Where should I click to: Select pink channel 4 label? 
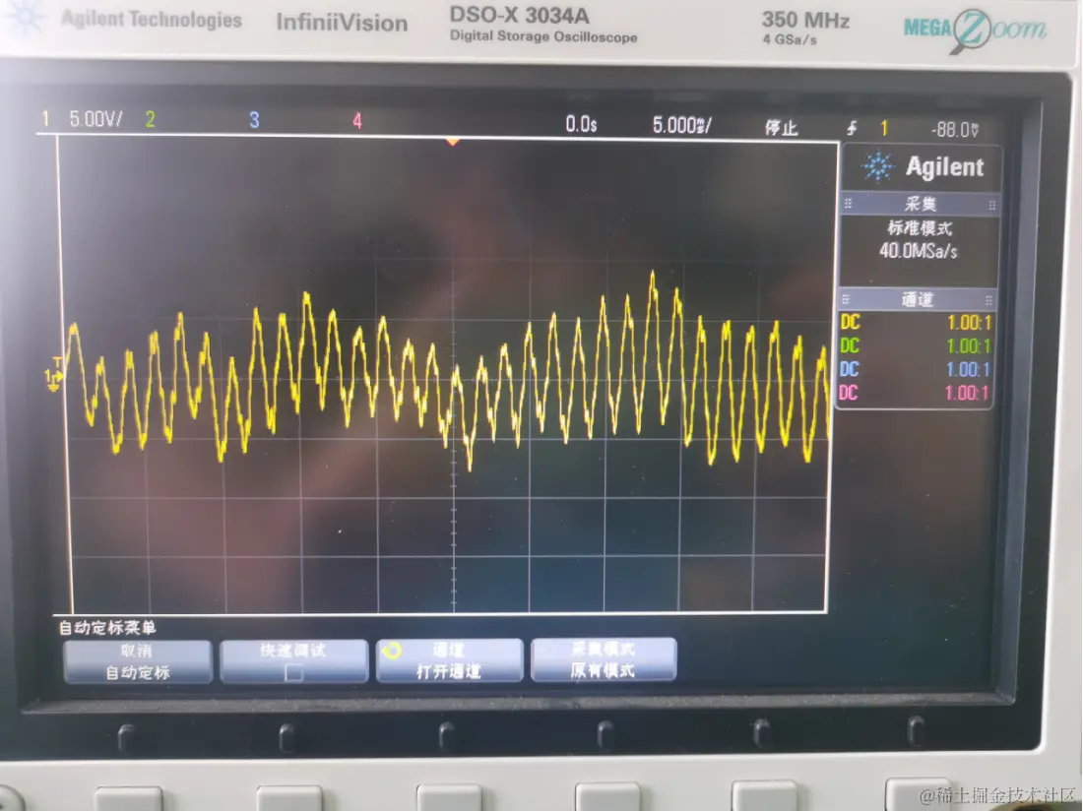pos(357,121)
